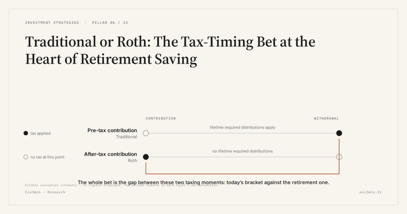407x214 pixels.
Task: Click the 'After-tax contribution' row label
Action: 110,154
